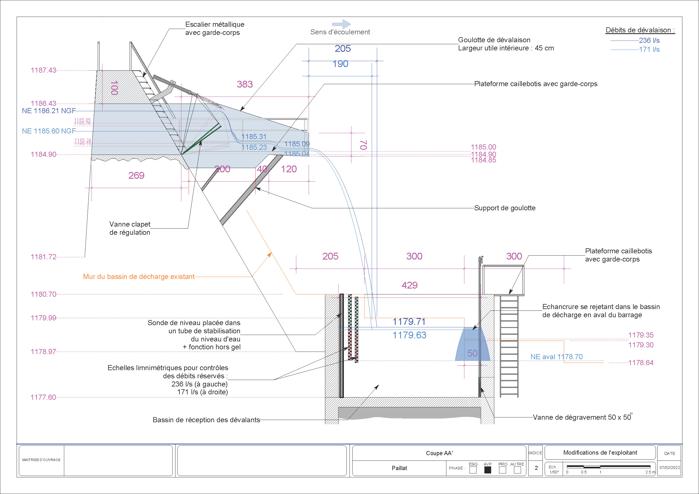Click the Coupe AA' title cell
This screenshot has height=494, width=699.
coord(439,453)
